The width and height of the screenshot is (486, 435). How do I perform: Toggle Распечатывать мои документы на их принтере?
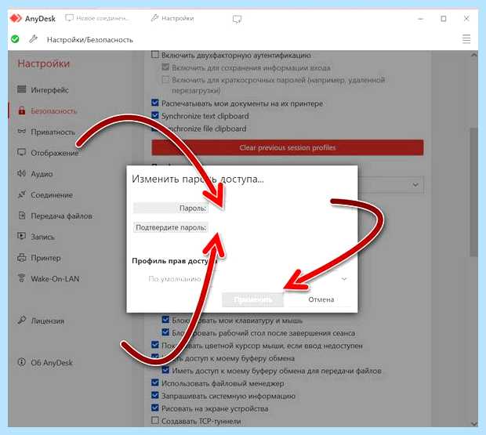tap(155, 103)
